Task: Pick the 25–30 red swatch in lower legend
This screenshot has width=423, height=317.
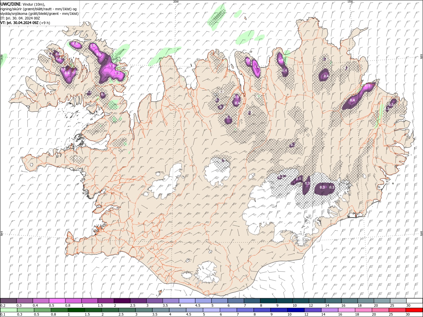Action: [397, 310]
